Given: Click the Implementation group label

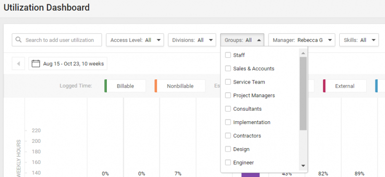Looking at the screenshot, I should (252, 122).
